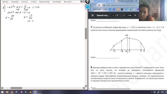The width and height of the screenshot is (167, 94).
Task: Open the network tray icon
Action: [155, 92]
